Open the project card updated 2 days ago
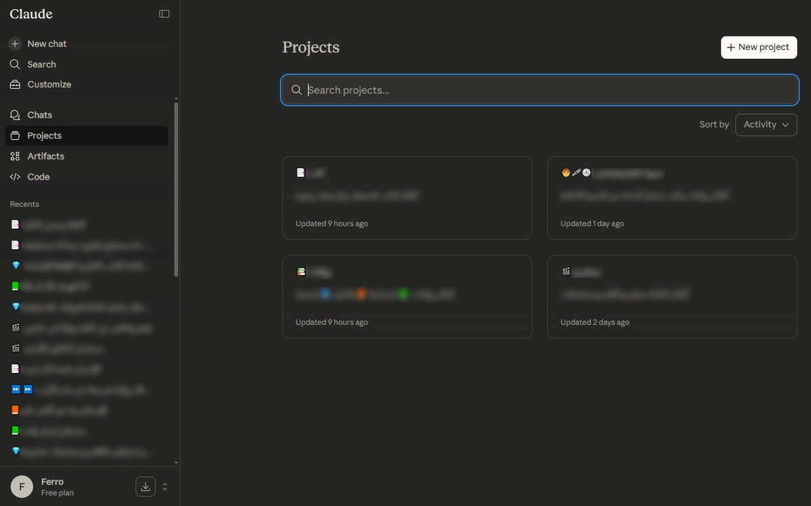 point(672,297)
